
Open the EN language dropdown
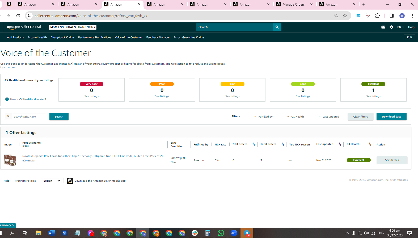(400, 27)
